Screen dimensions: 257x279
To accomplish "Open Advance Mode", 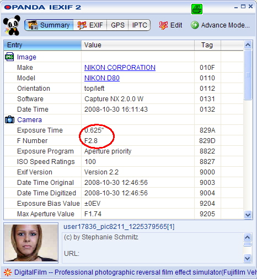I will click(x=220, y=25).
